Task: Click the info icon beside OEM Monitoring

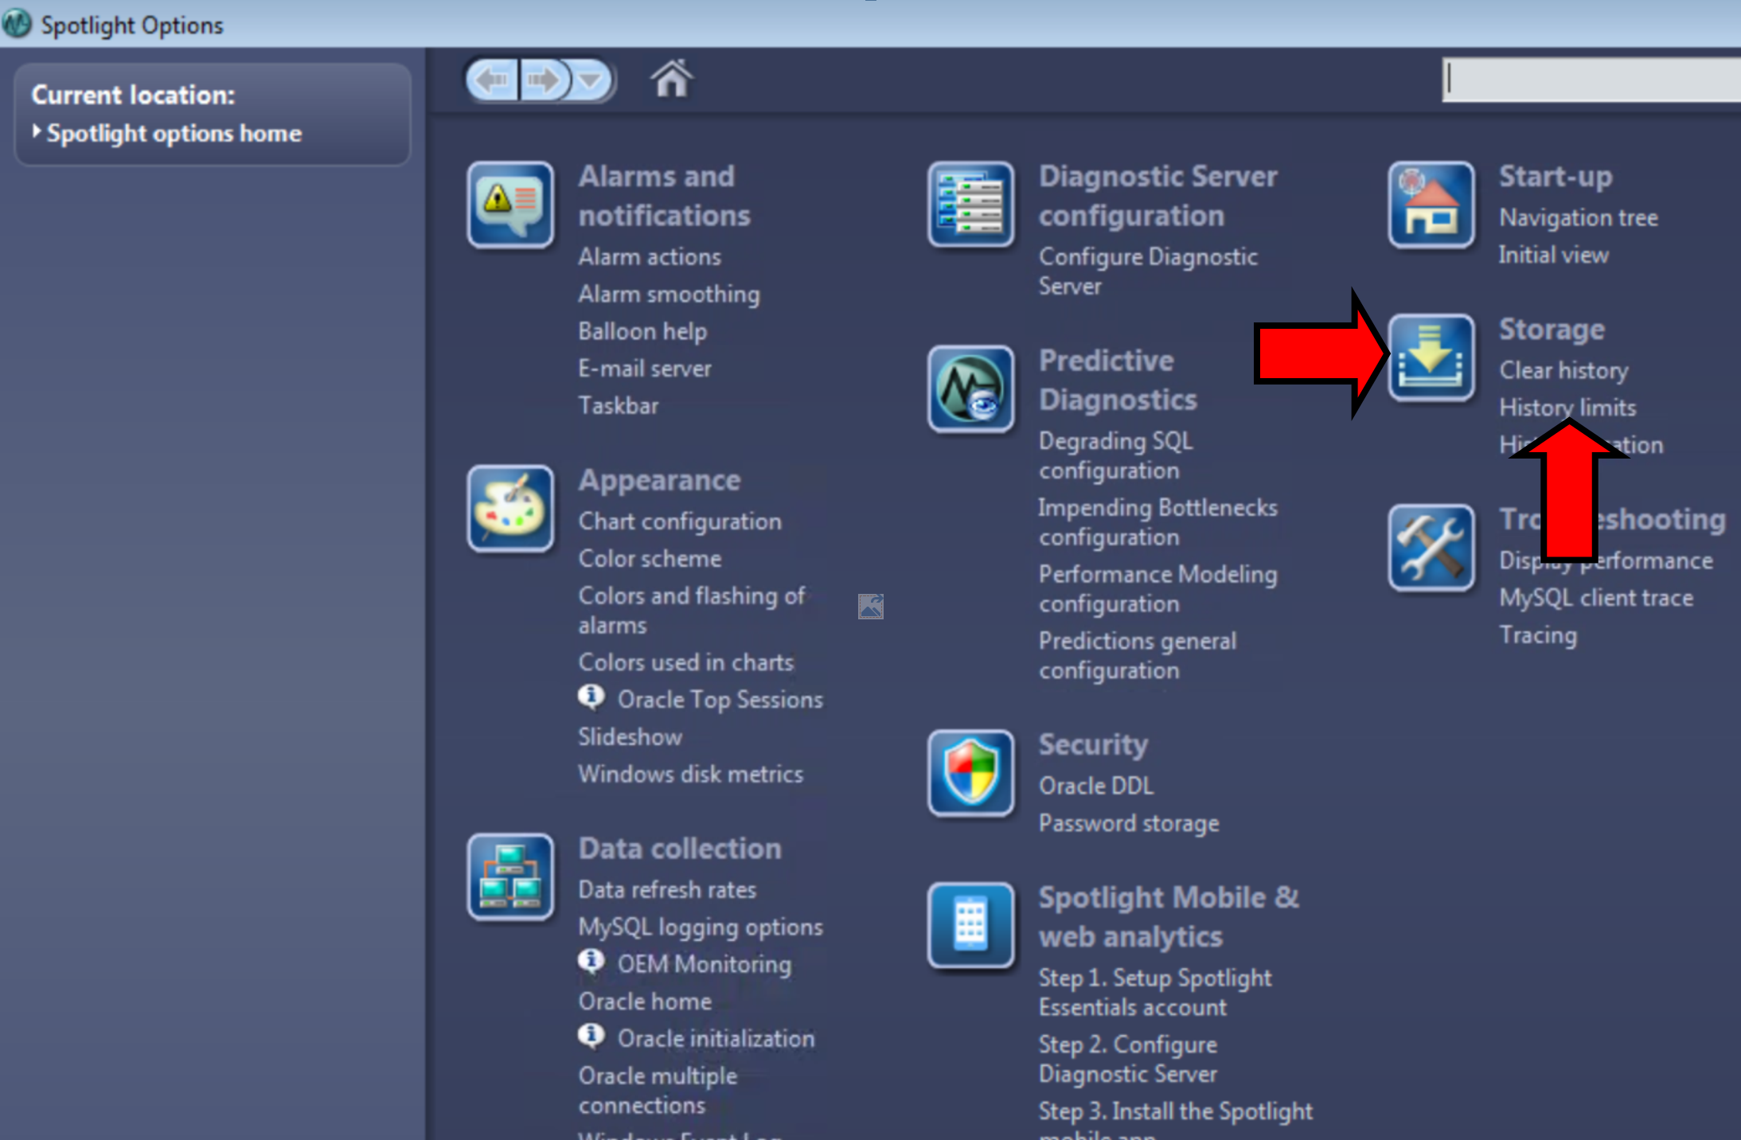Action: click(x=591, y=962)
